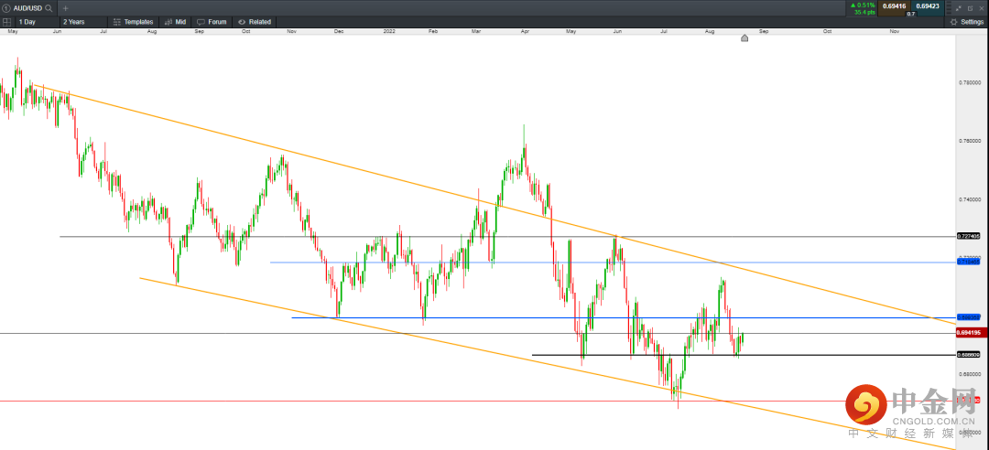
Task: Add a new chart tab with plus
Action: click(x=66, y=8)
